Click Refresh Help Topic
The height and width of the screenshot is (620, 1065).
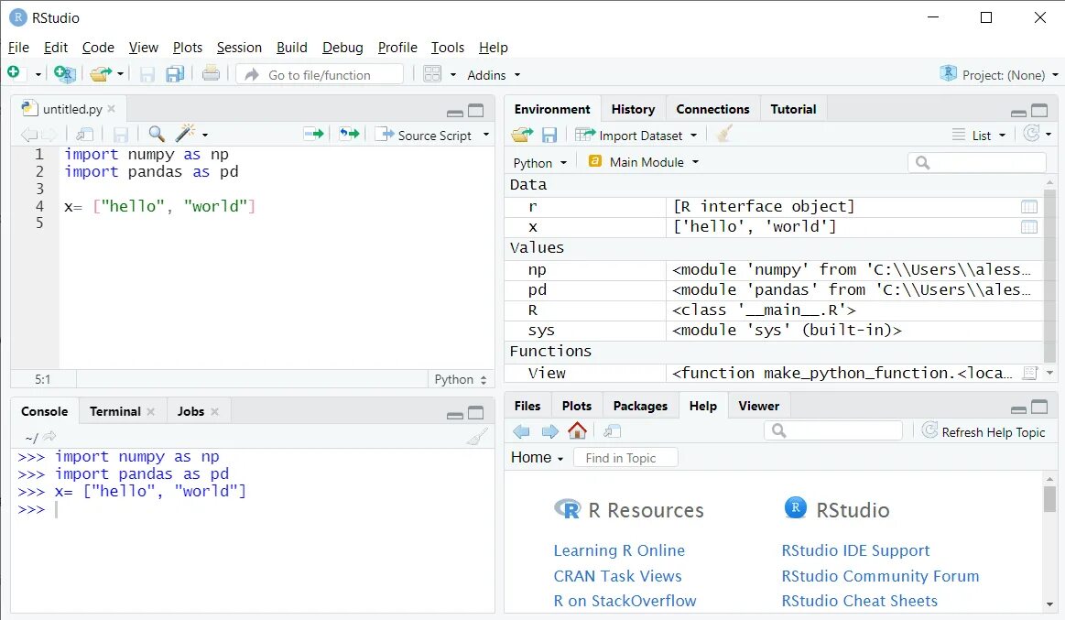(x=984, y=432)
